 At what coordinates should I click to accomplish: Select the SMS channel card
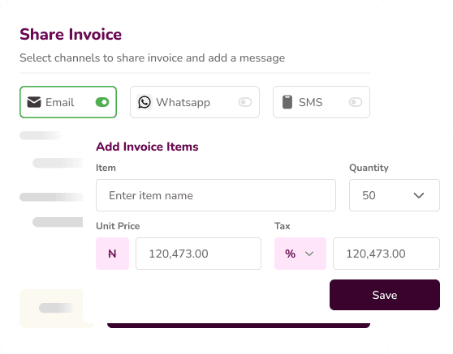[x=321, y=102]
